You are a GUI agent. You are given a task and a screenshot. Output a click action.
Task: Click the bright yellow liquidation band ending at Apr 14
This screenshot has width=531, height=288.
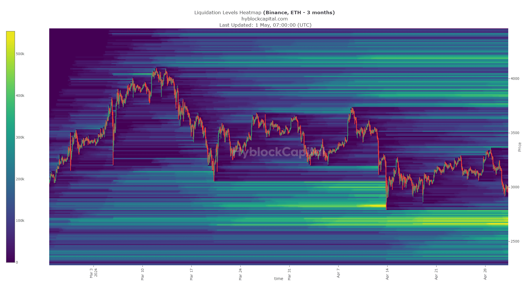(x=371, y=206)
